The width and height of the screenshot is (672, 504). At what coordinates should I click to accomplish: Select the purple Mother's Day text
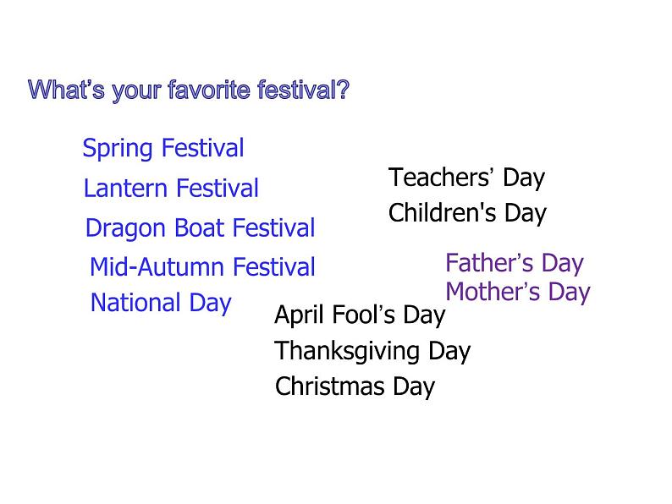pos(518,293)
